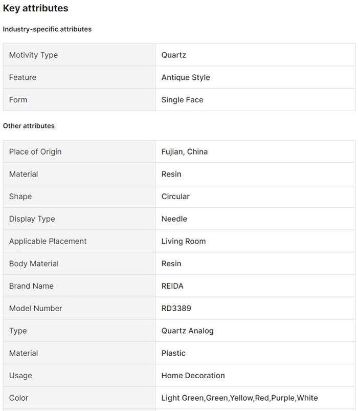Select the REIDA brand name value

tap(172, 286)
